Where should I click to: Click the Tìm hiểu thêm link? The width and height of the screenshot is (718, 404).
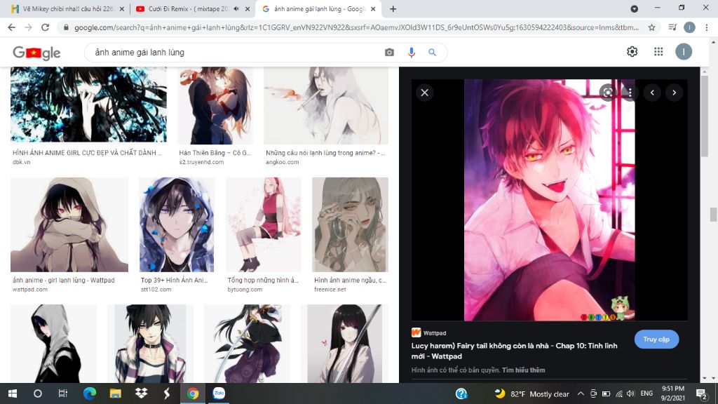[x=523, y=370]
